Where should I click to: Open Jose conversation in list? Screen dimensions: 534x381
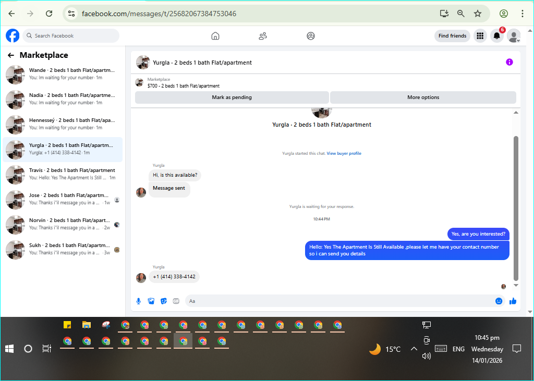click(x=63, y=199)
